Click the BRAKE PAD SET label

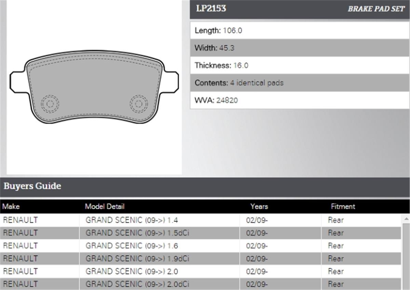(376, 9)
